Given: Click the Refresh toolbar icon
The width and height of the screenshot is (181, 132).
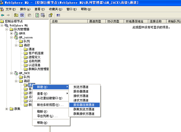Looking at the screenshot, I should (x=37, y=15).
